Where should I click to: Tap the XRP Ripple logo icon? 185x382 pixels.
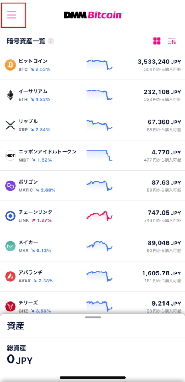click(x=10, y=125)
